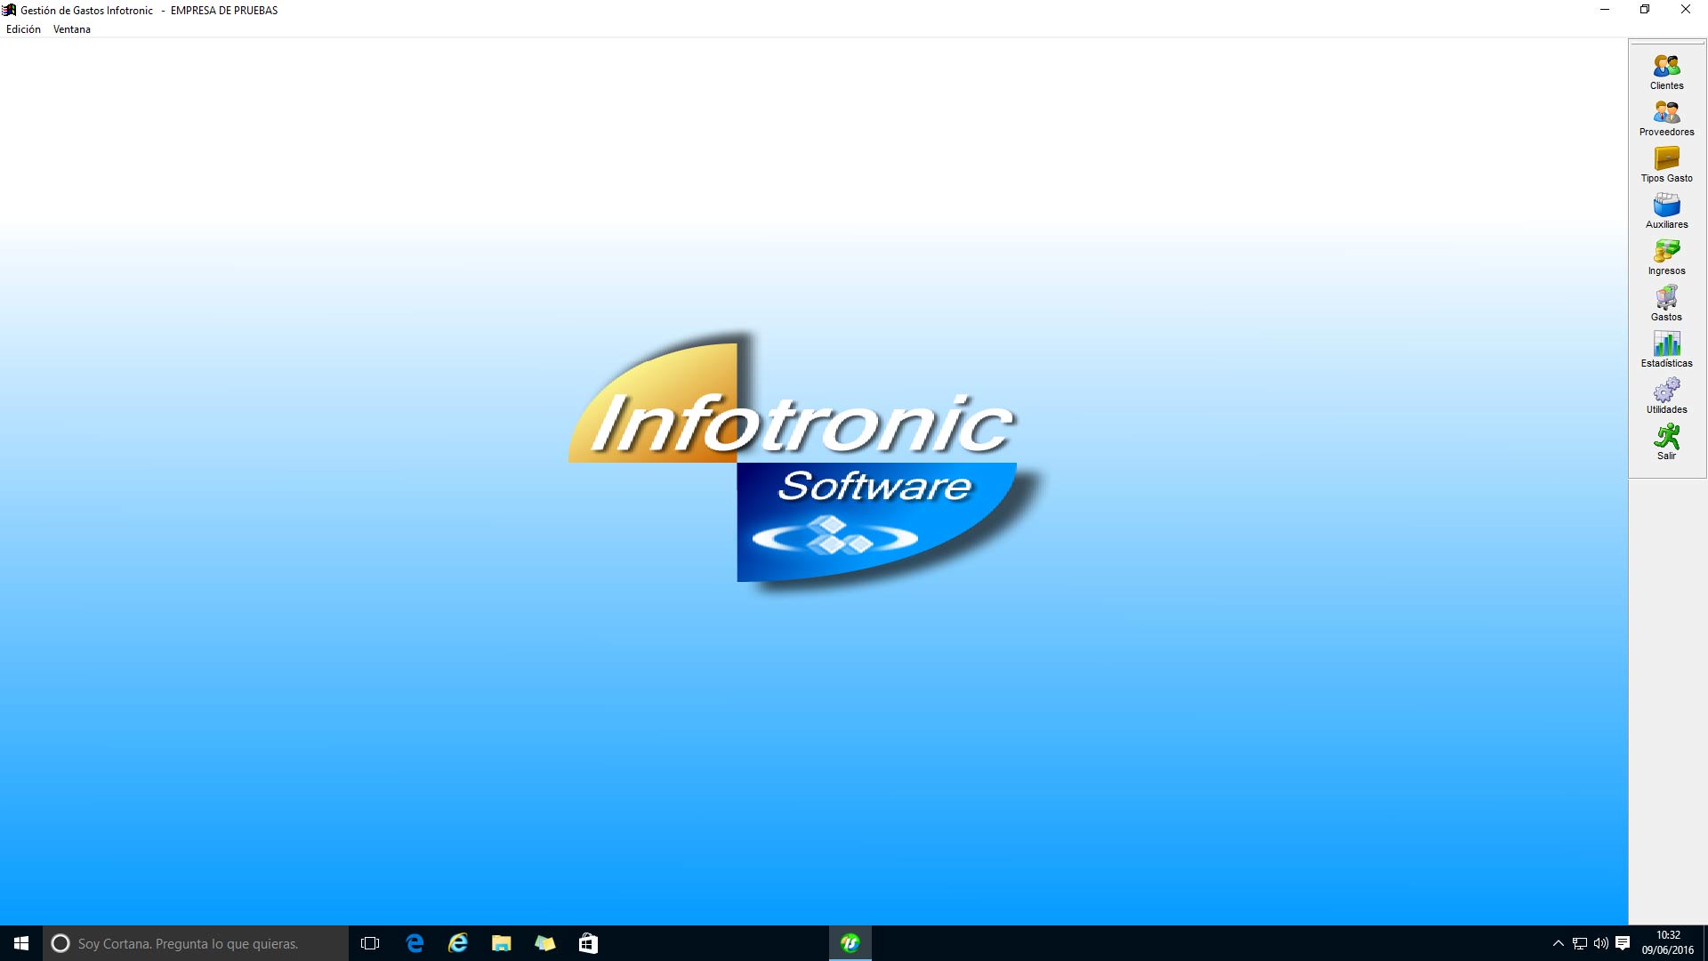Click the application title bar icon
Image resolution: width=1708 pixels, height=961 pixels.
point(9,10)
